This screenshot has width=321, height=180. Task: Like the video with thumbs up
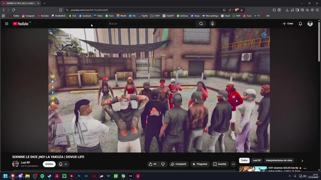click(x=152, y=164)
